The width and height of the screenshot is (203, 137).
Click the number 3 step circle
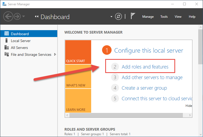(115, 77)
